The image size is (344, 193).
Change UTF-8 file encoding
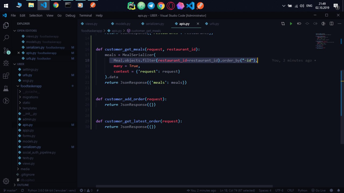(x=279, y=190)
